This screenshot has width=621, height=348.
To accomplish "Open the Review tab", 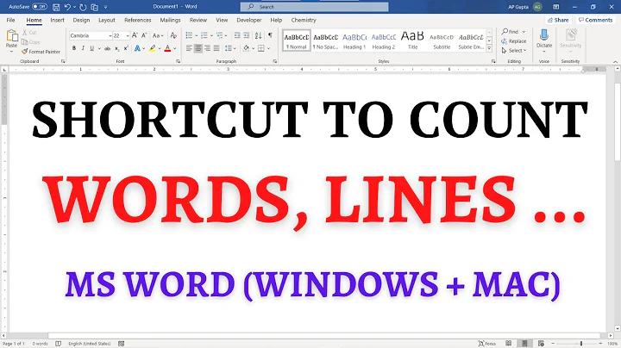I will tap(198, 20).
